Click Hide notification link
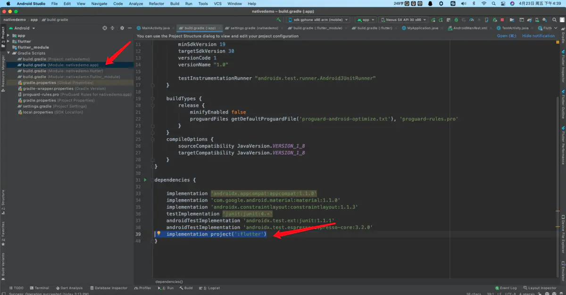 point(538,36)
